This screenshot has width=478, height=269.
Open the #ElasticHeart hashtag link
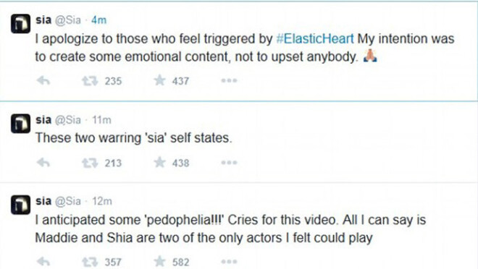pyautogui.click(x=315, y=38)
